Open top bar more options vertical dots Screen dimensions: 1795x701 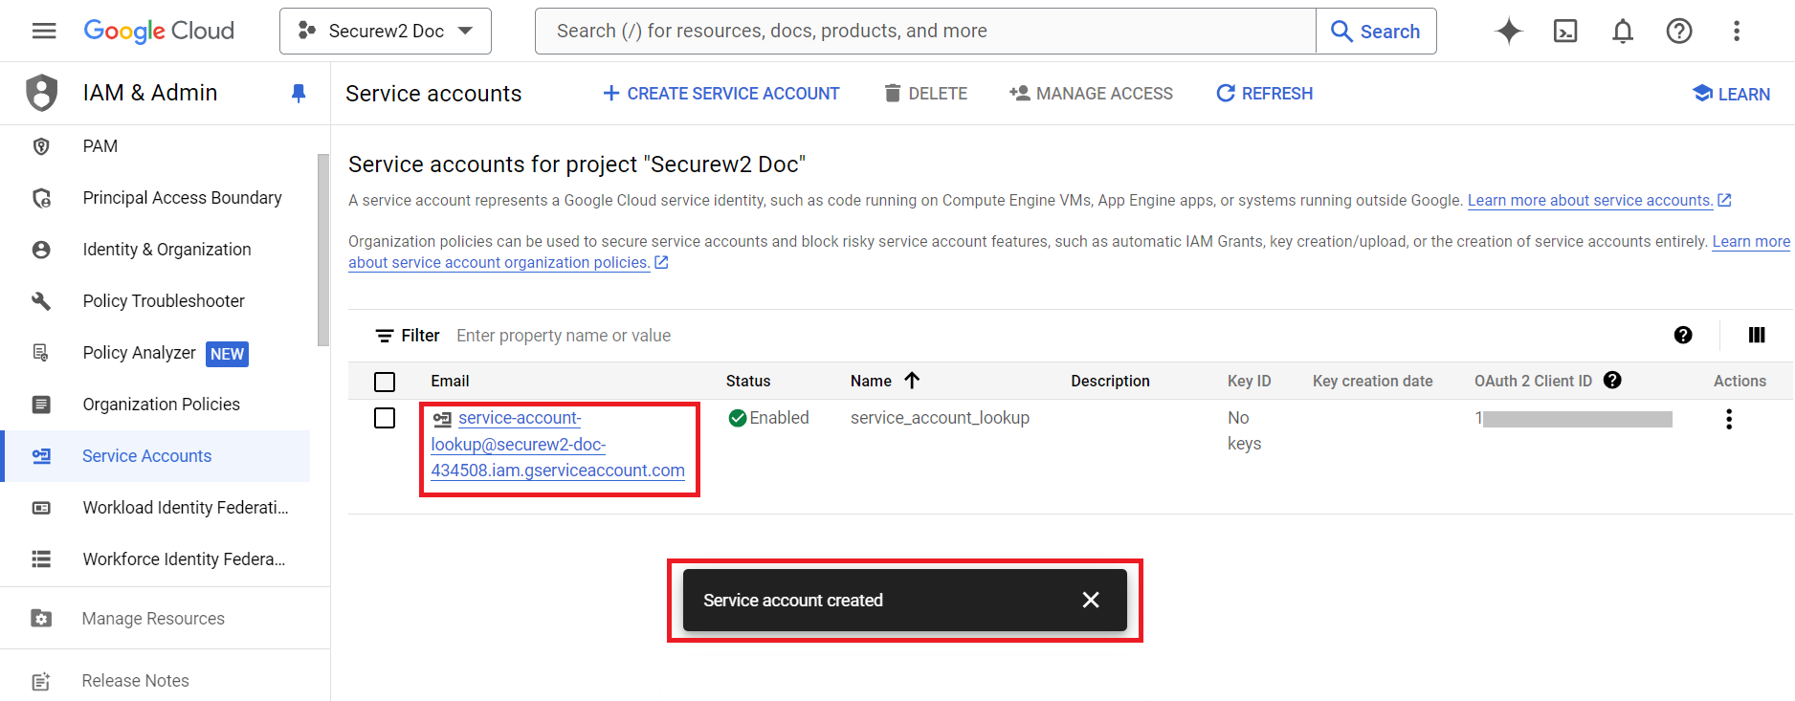(x=1736, y=32)
